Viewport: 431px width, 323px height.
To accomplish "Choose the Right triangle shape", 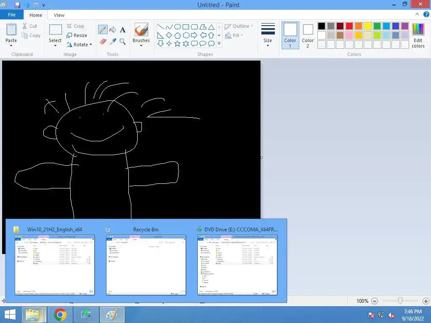I will (160, 35).
